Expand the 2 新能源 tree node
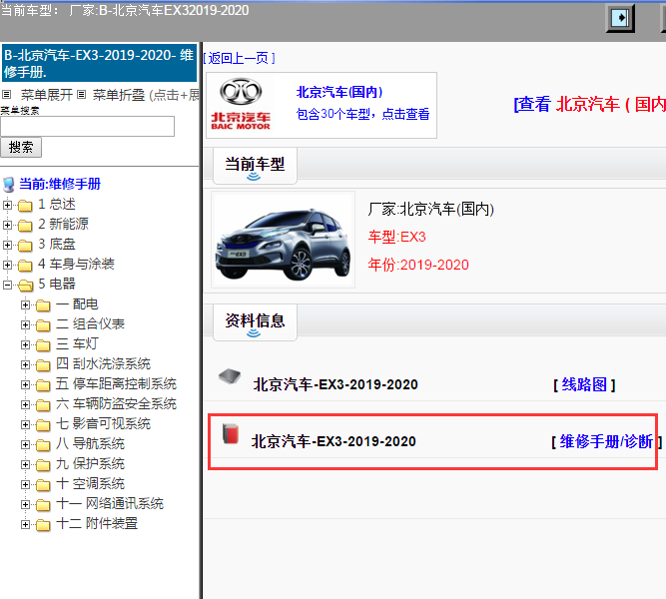This screenshot has width=666, height=599. [x=7, y=226]
